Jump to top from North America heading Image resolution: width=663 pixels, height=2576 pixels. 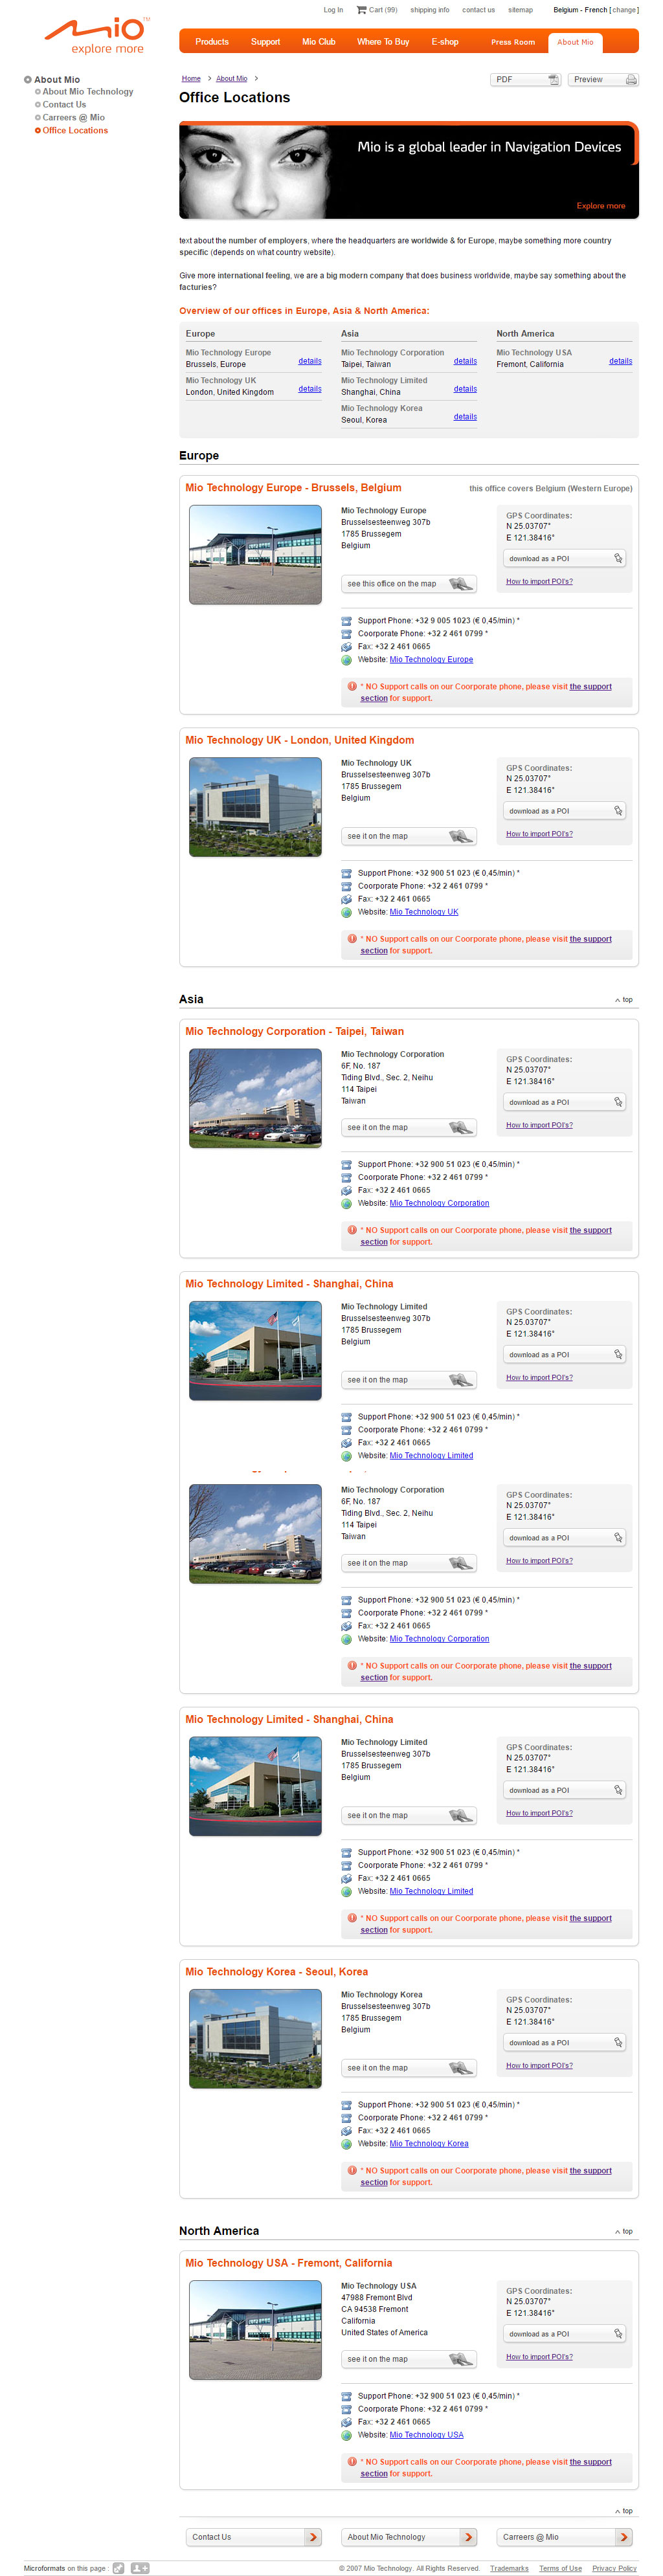pyautogui.click(x=624, y=2232)
